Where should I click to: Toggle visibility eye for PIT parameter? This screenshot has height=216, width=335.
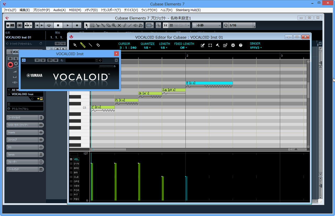(71, 195)
